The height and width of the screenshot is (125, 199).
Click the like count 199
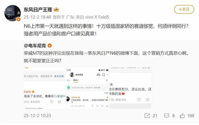point(191,116)
